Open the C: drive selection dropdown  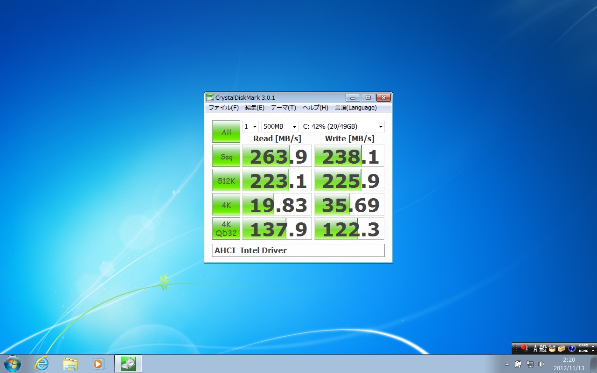click(342, 127)
